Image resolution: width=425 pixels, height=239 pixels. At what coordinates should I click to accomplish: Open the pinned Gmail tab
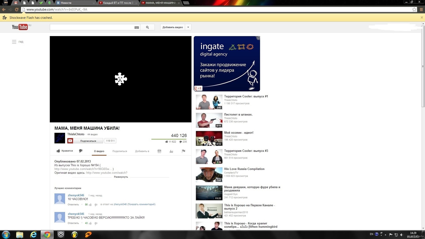(x=16, y=3)
